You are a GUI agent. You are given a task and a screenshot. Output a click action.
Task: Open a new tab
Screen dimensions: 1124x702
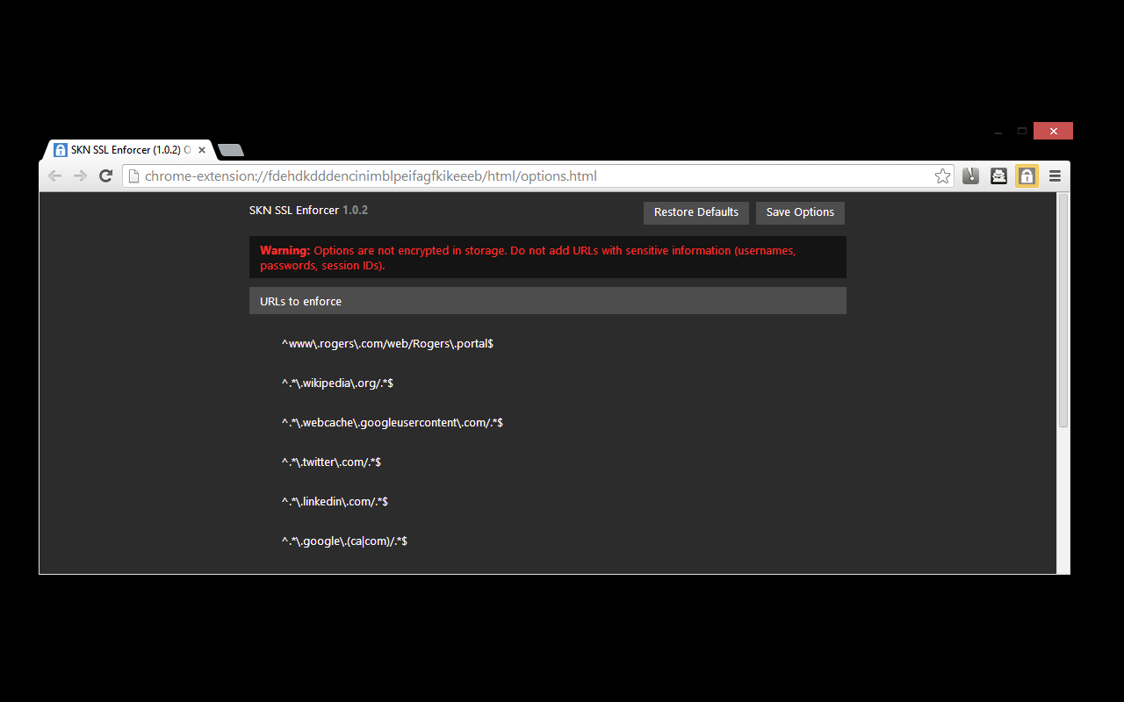click(x=231, y=150)
